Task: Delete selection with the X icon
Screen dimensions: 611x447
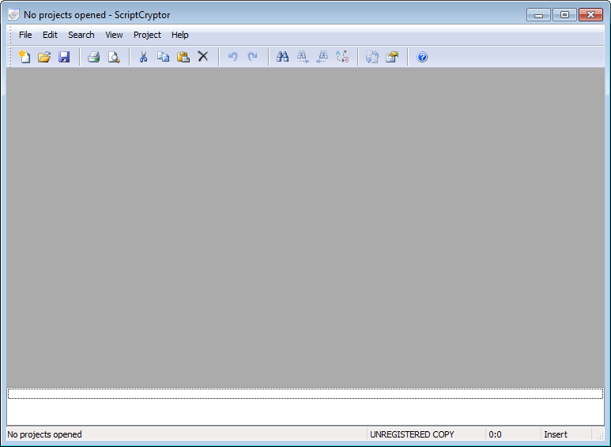Action: 203,57
